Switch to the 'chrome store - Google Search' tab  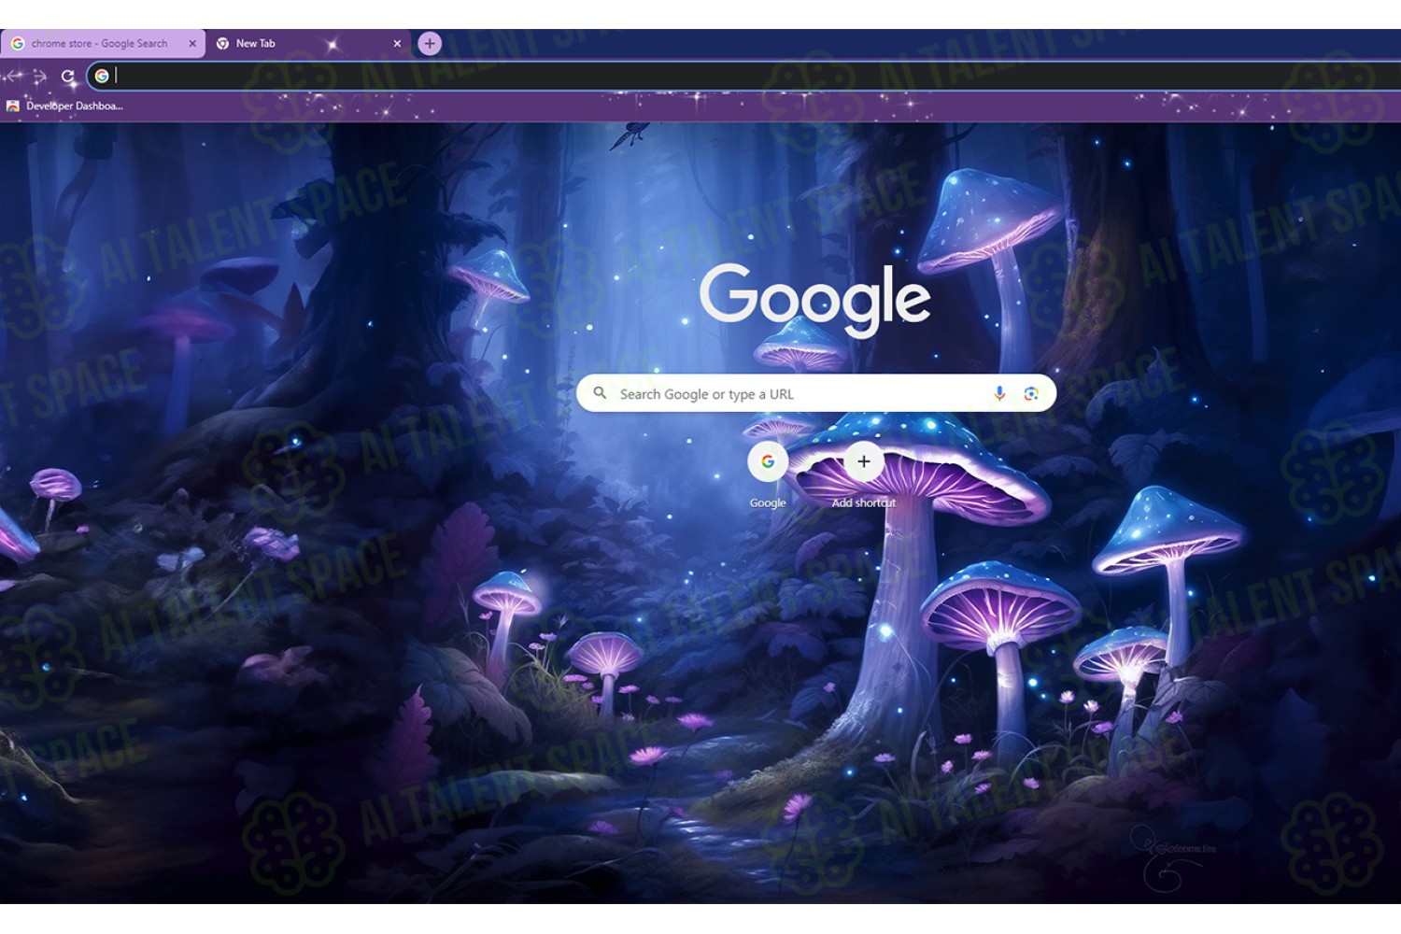coord(103,43)
